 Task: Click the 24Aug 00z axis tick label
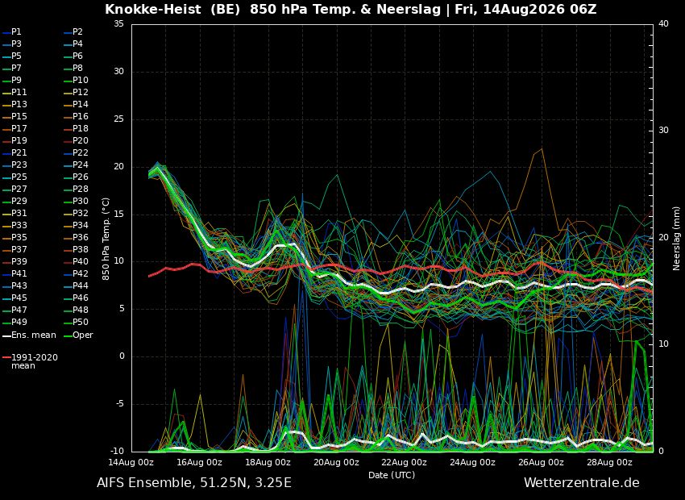[x=473, y=462]
